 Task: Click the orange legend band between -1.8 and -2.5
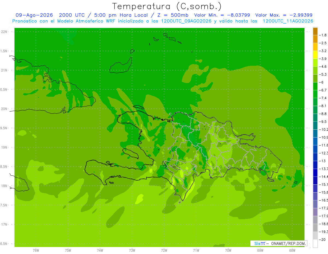315,39
